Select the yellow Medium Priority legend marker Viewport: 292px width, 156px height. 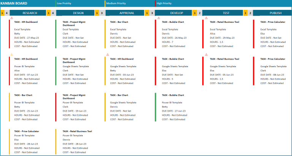tap(105, 3)
